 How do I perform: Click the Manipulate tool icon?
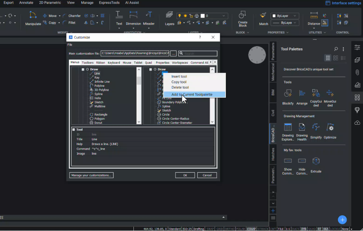click(x=33, y=15)
